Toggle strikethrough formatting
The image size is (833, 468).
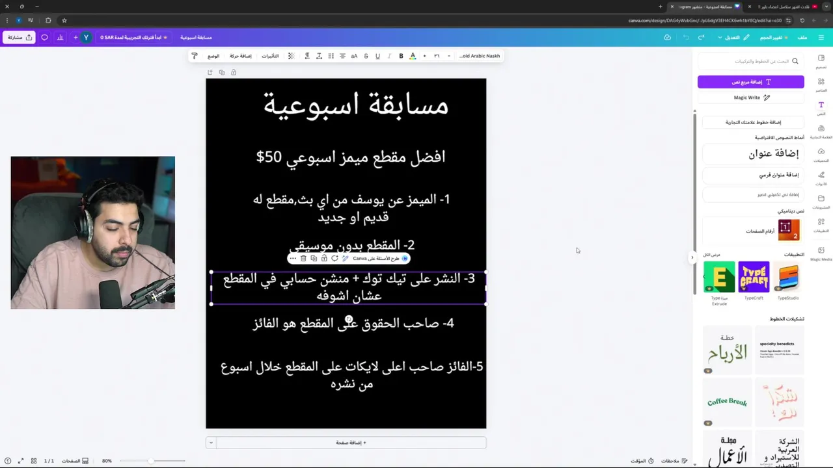point(366,56)
